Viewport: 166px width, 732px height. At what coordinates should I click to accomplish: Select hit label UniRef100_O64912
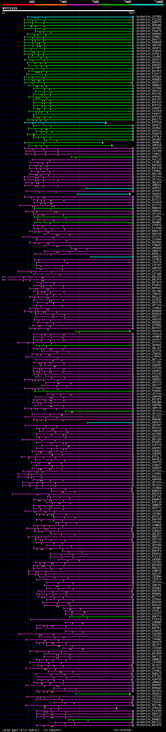click(x=149, y=194)
